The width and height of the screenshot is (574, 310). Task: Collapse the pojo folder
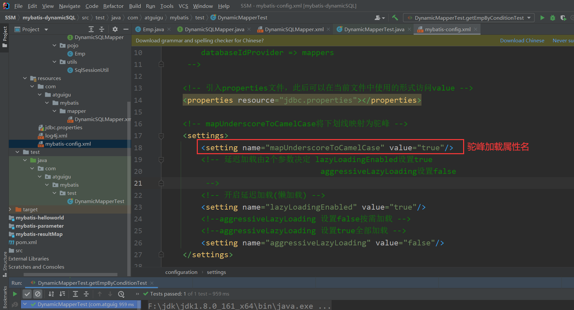point(54,45)
